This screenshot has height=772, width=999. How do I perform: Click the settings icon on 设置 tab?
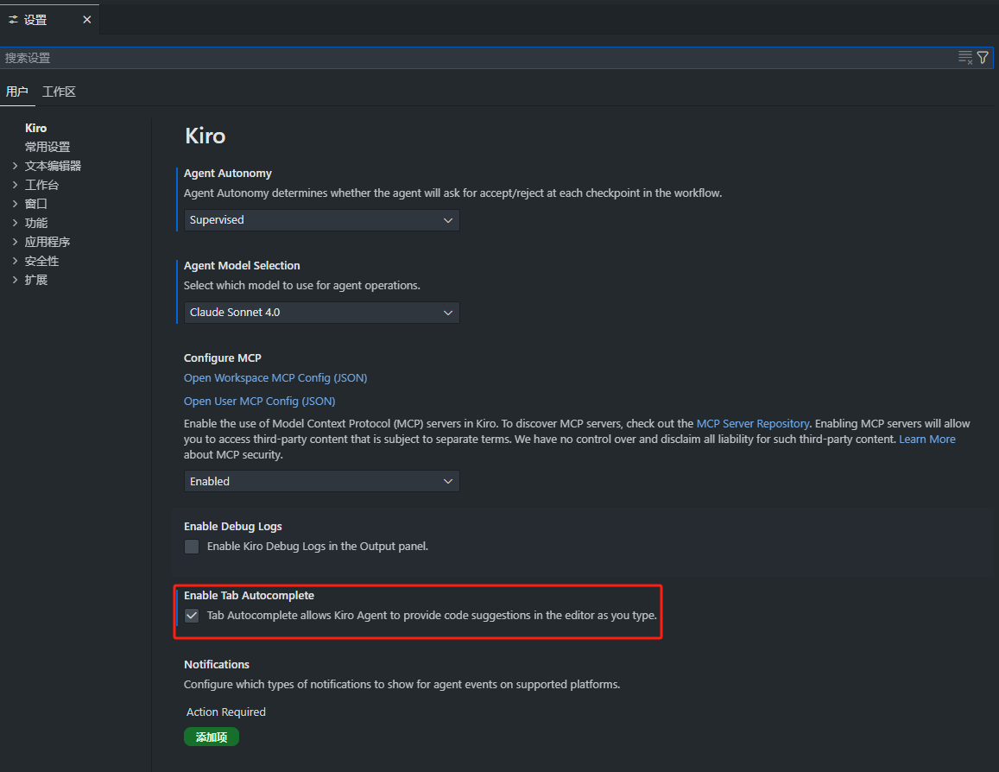[13, 20]
